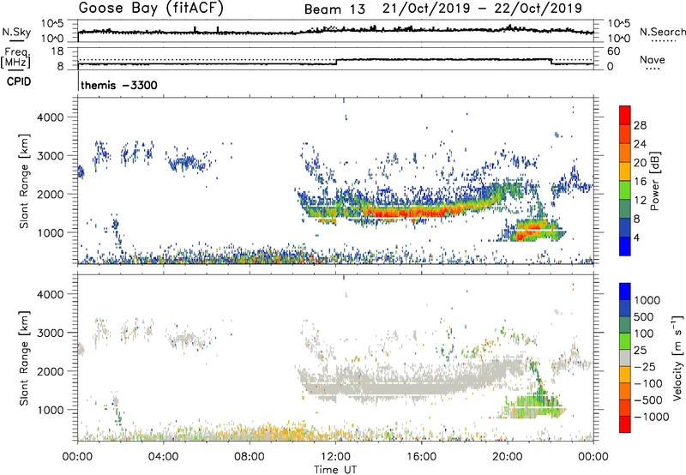The width and height of the screenshot is (686, 475).
Task: Select the 'themis -3300' CPID text
Action: (x=119, y=85)
